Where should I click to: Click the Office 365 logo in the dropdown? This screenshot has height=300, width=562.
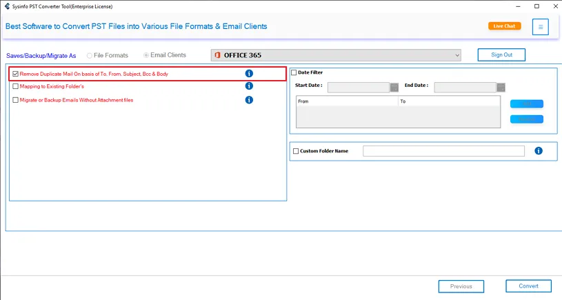217,55
